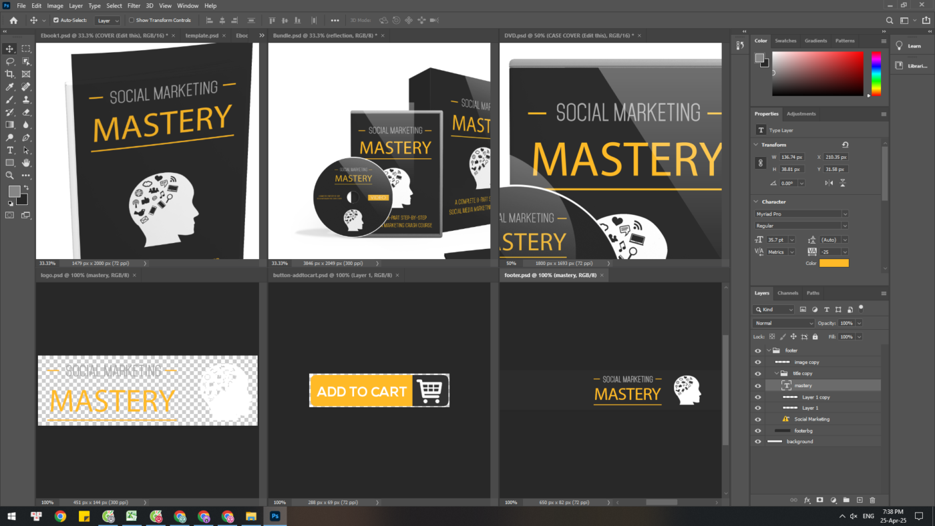Select the Hand tool
The image size is (935, 526).
26,163
